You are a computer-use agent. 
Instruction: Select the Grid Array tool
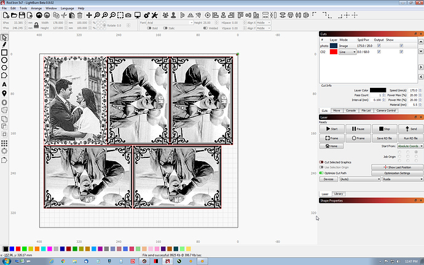(x=4, y=143)
